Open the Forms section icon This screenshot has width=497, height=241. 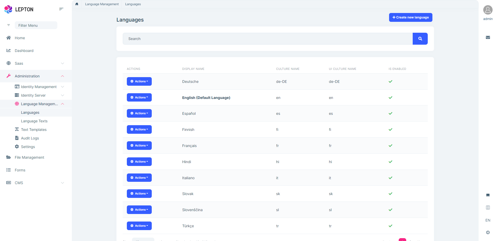click(9, 170)
